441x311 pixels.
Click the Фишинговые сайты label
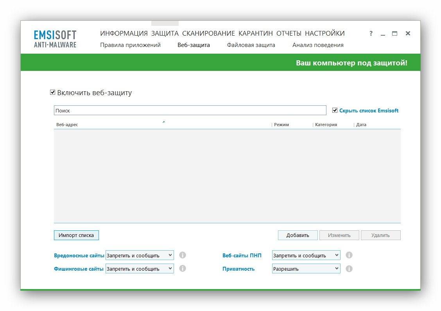pos(79,269)
